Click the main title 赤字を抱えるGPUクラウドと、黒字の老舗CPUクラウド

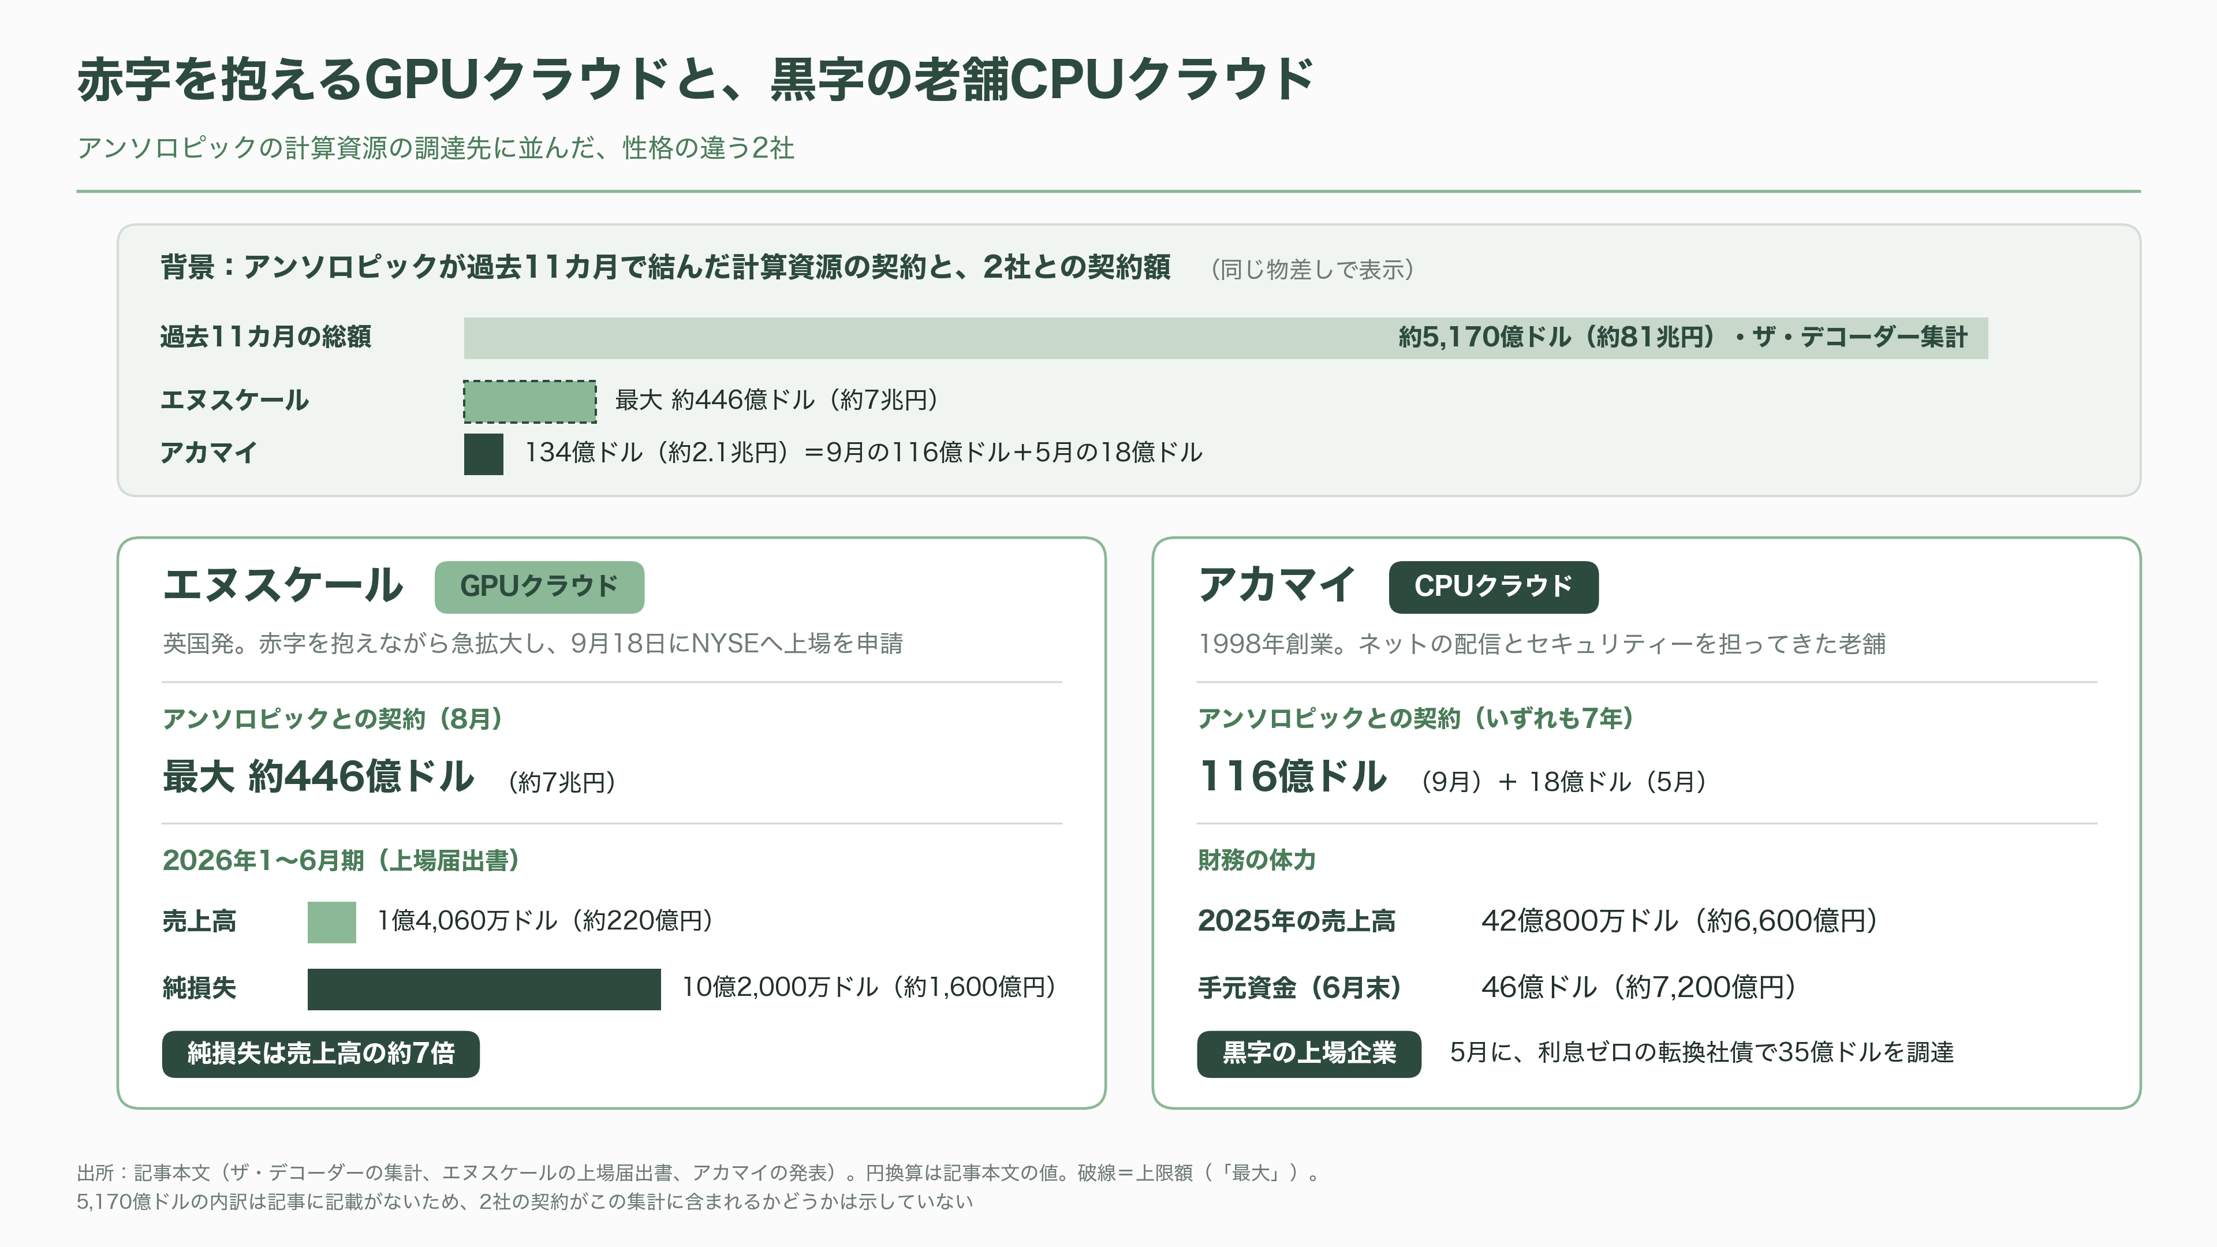click(695, 80)
